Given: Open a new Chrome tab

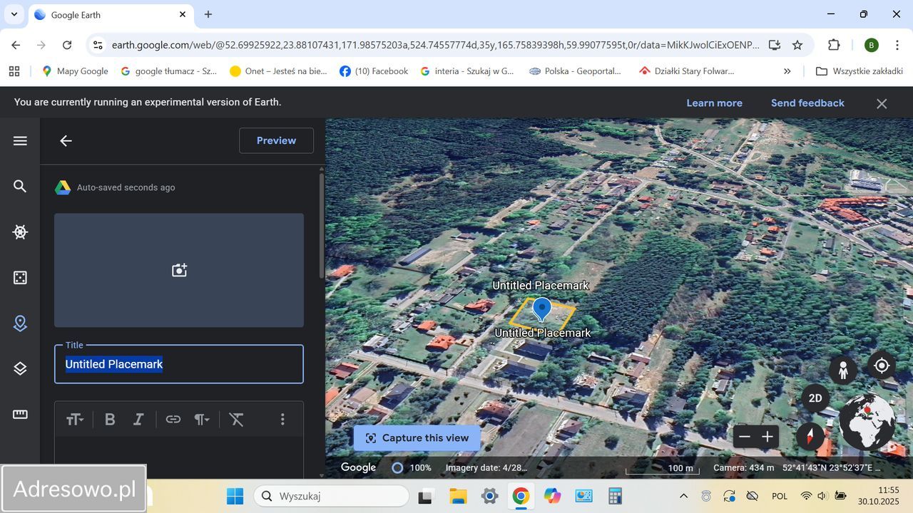Looking at the screenshot, I should [208, 14].
